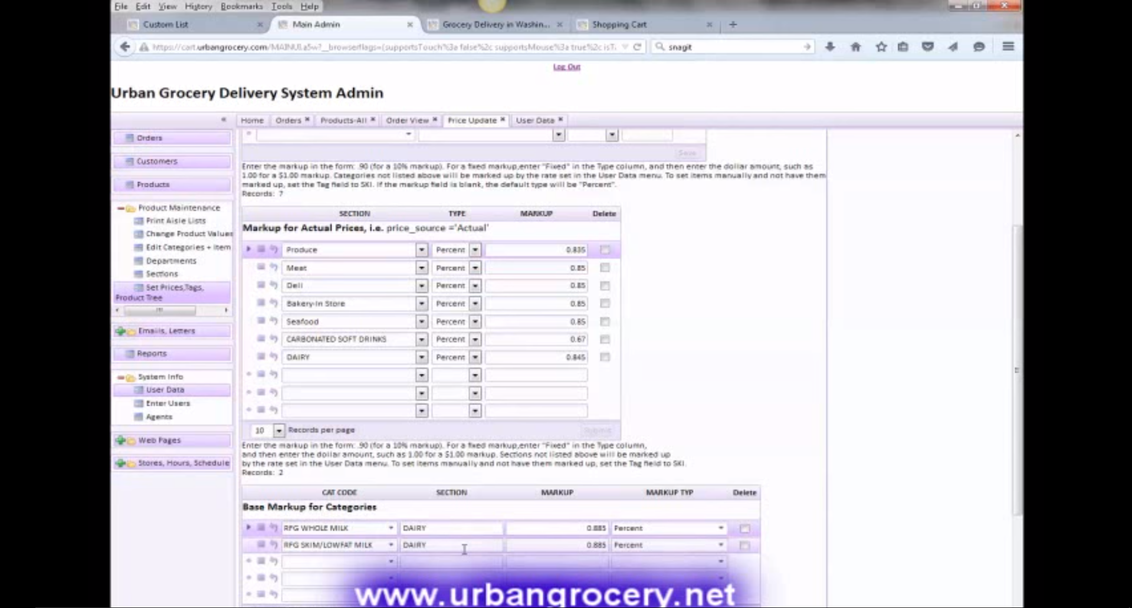
Task: Bookmark this page with the star icon
Action: point(881,47)
